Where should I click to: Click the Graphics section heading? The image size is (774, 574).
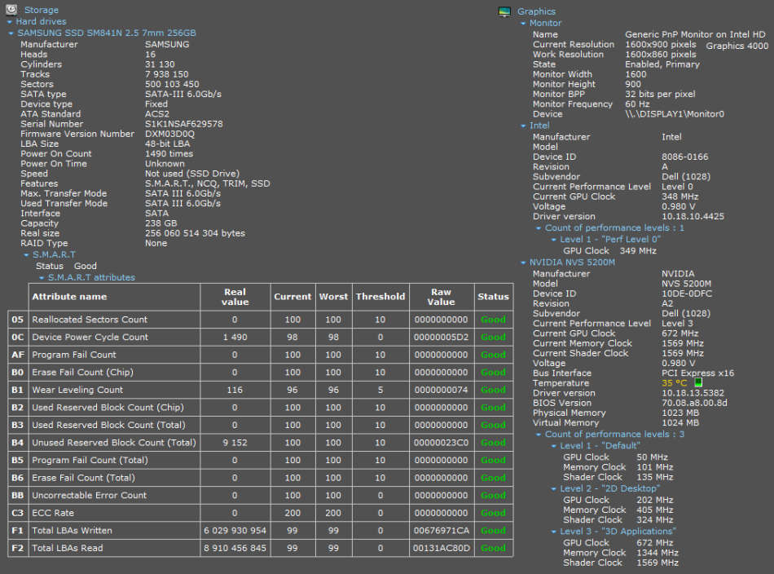tap(536, 11)
